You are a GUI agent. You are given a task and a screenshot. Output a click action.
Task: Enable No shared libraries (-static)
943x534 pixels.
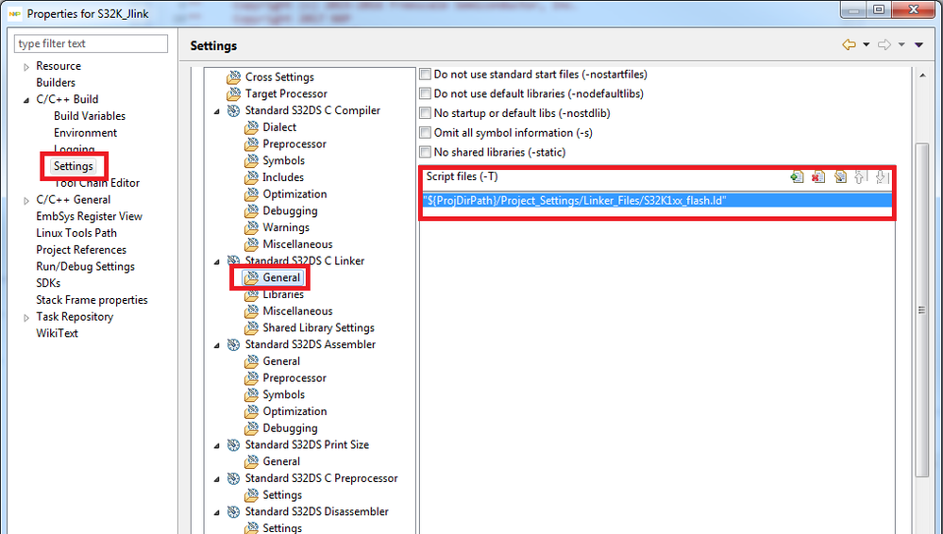(x=425, y=152)
